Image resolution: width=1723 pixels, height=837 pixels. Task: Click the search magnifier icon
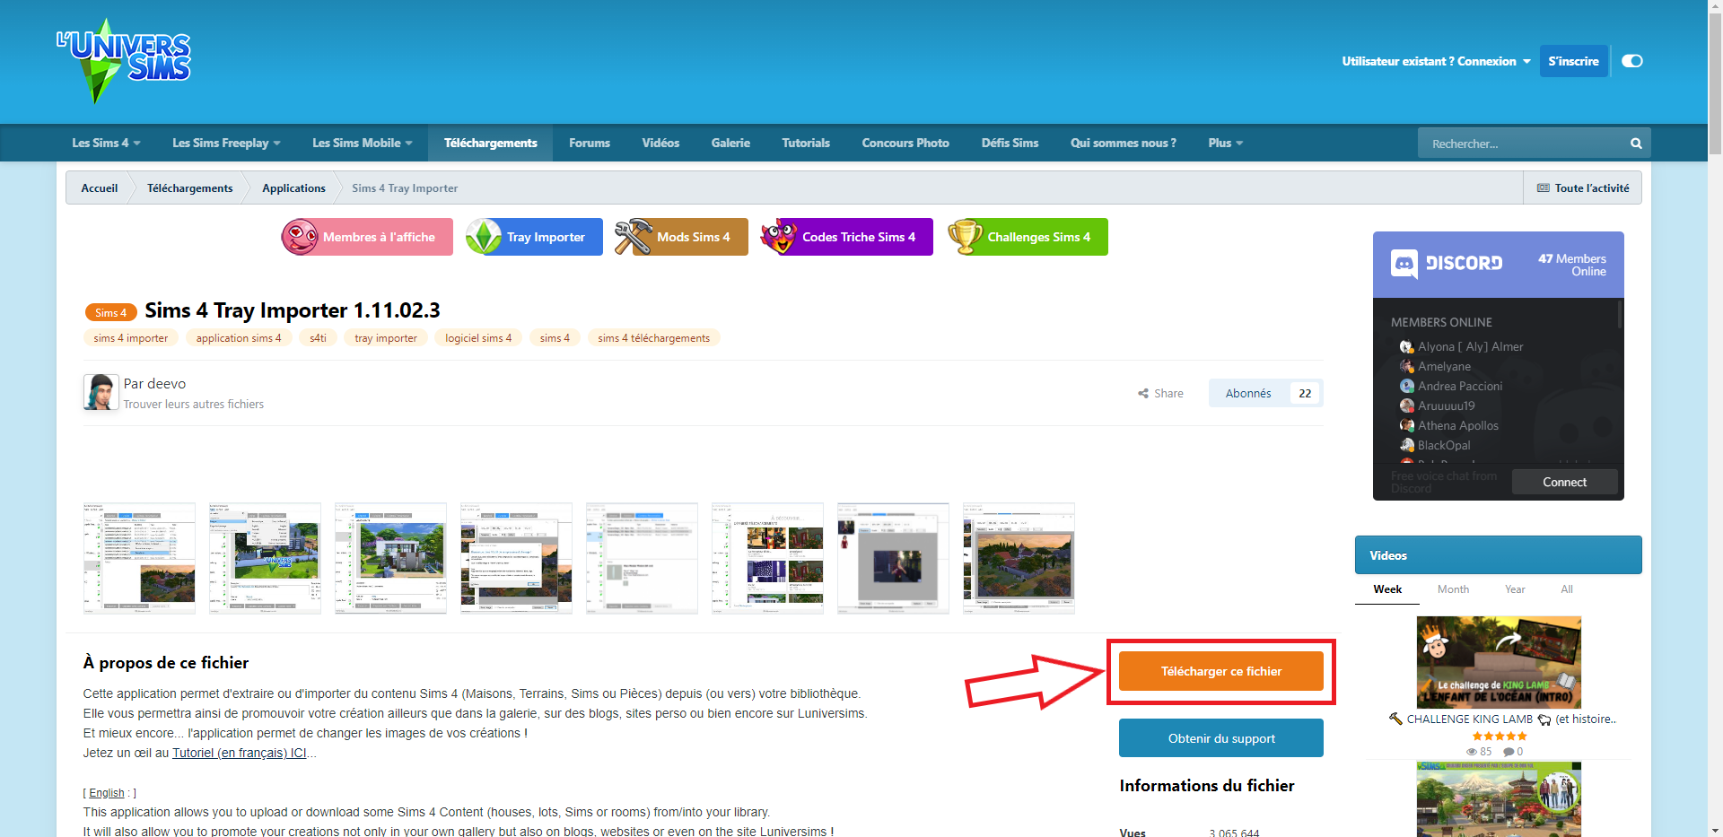point(1636,144)
